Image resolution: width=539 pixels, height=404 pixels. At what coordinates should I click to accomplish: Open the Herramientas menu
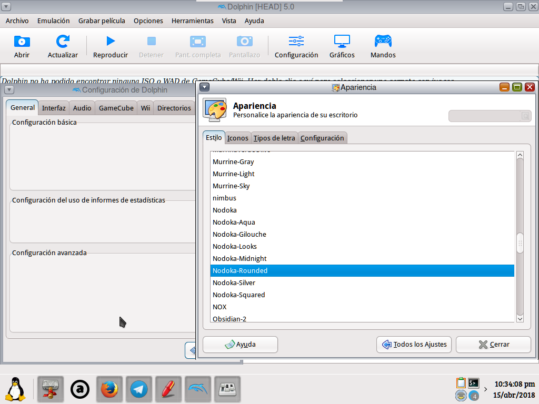click(193, 21)
